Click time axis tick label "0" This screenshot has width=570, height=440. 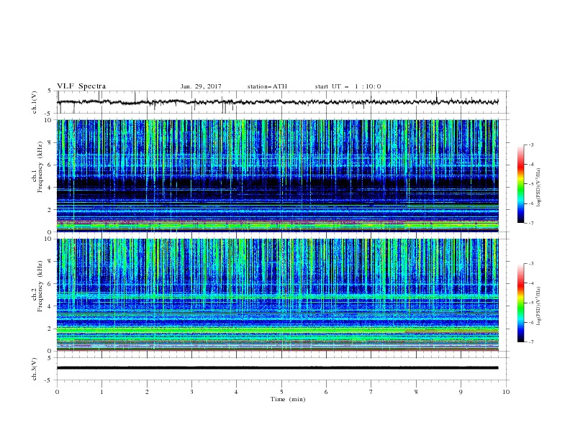(x=57, y=392)
